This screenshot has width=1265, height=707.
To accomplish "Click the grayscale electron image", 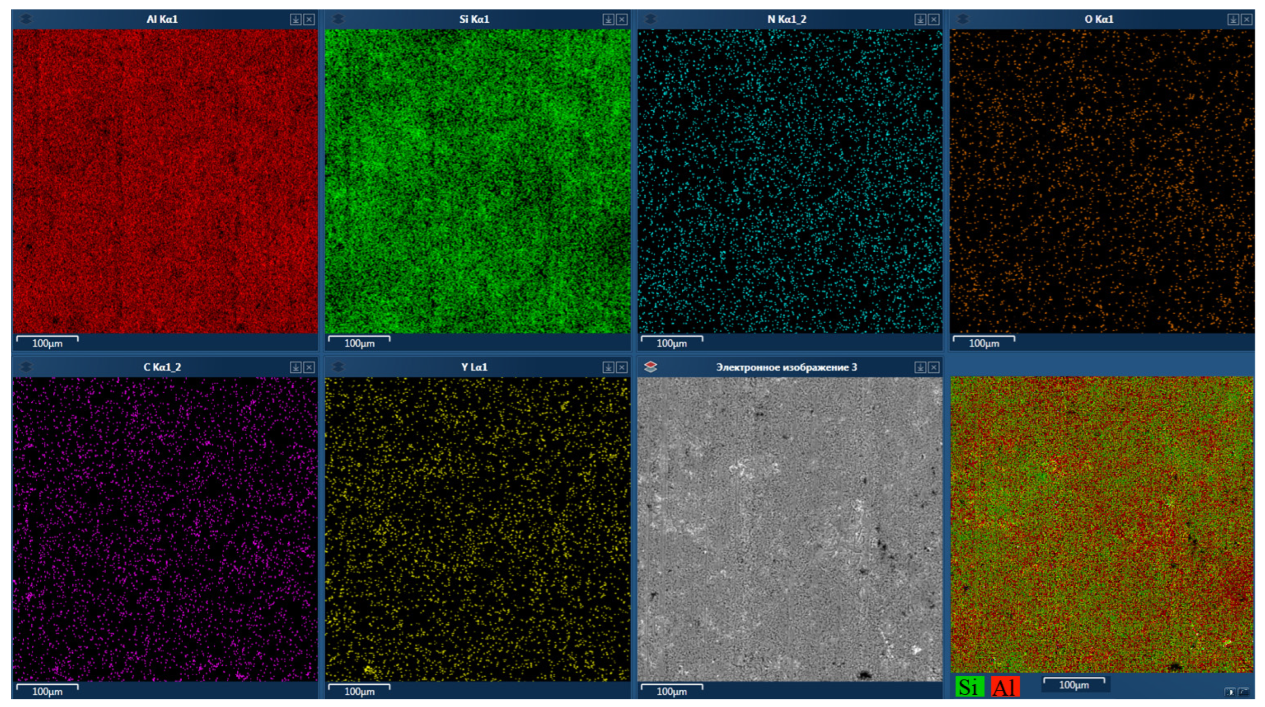I will (789, 529).
